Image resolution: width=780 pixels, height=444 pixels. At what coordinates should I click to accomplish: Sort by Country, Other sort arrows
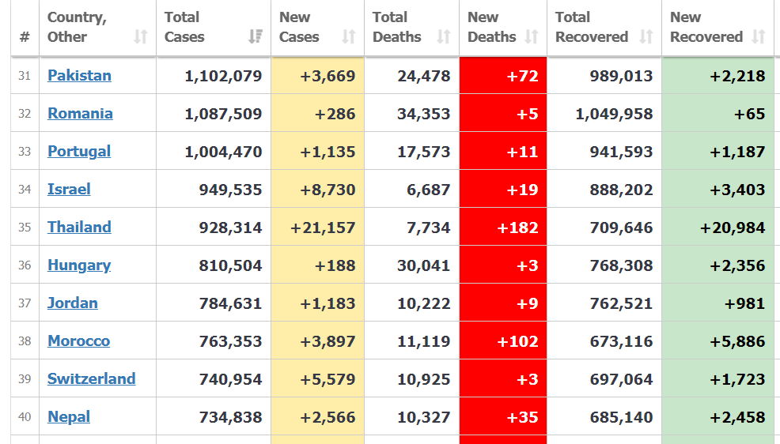click(x=141, y=36)
